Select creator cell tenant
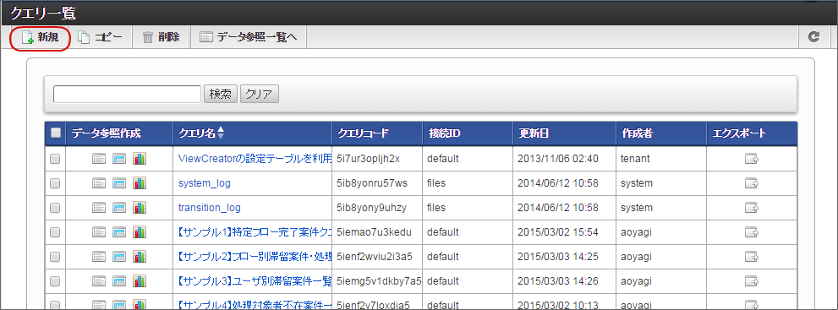Image resolution: width=838 pixels, height=310 pixels. pos(634,159)
